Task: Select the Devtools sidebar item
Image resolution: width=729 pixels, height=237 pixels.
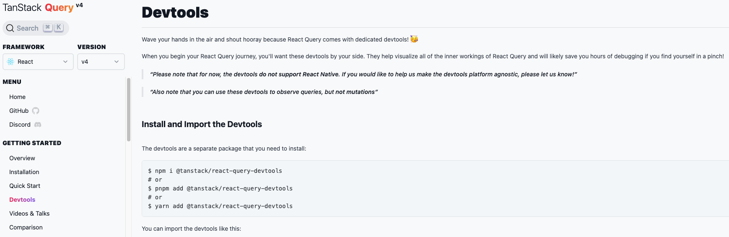Action: click(22, 200)
